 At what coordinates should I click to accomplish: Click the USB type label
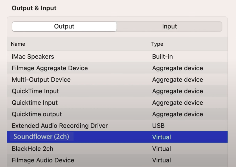[158, 126]
